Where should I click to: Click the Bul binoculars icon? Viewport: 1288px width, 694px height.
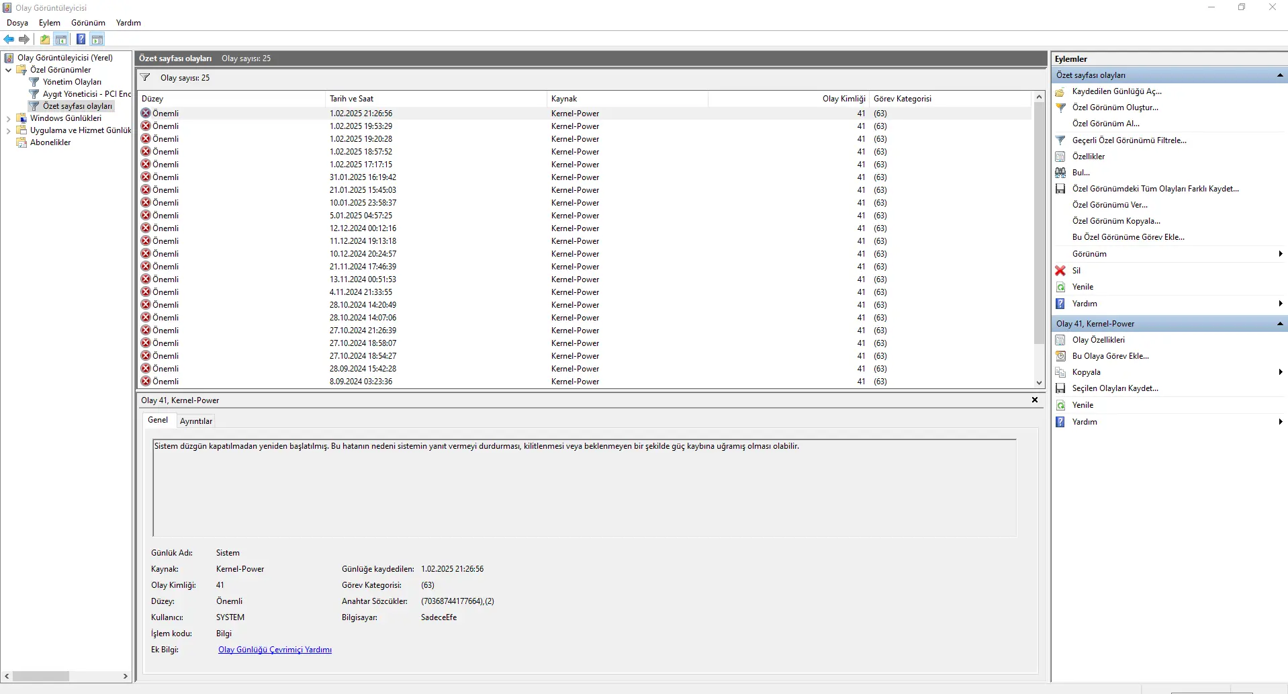point(1060,173)
